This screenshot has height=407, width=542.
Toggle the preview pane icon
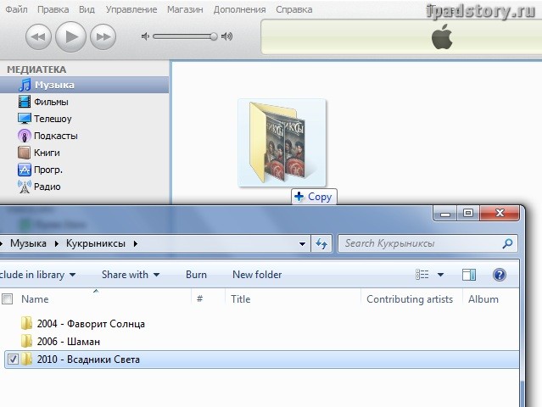pyautogui.click(x=469, y=275)
